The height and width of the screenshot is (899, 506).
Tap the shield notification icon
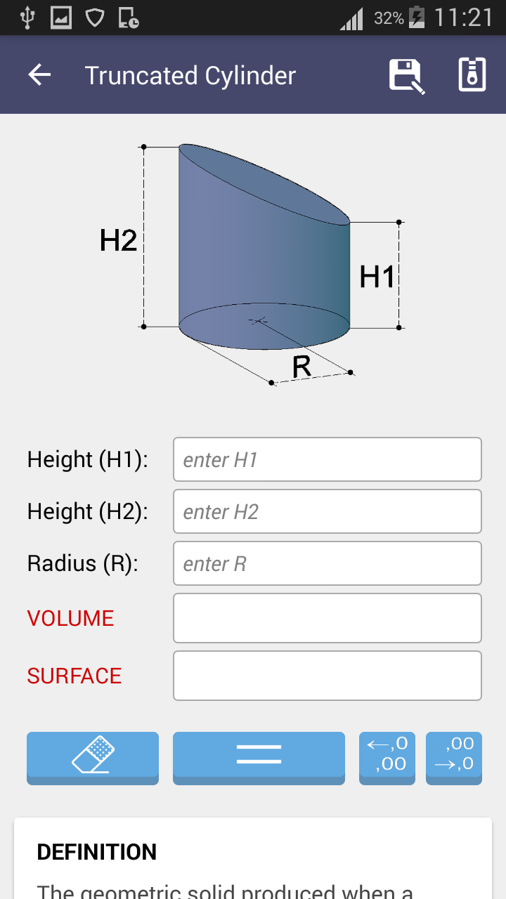coord(95,18)
